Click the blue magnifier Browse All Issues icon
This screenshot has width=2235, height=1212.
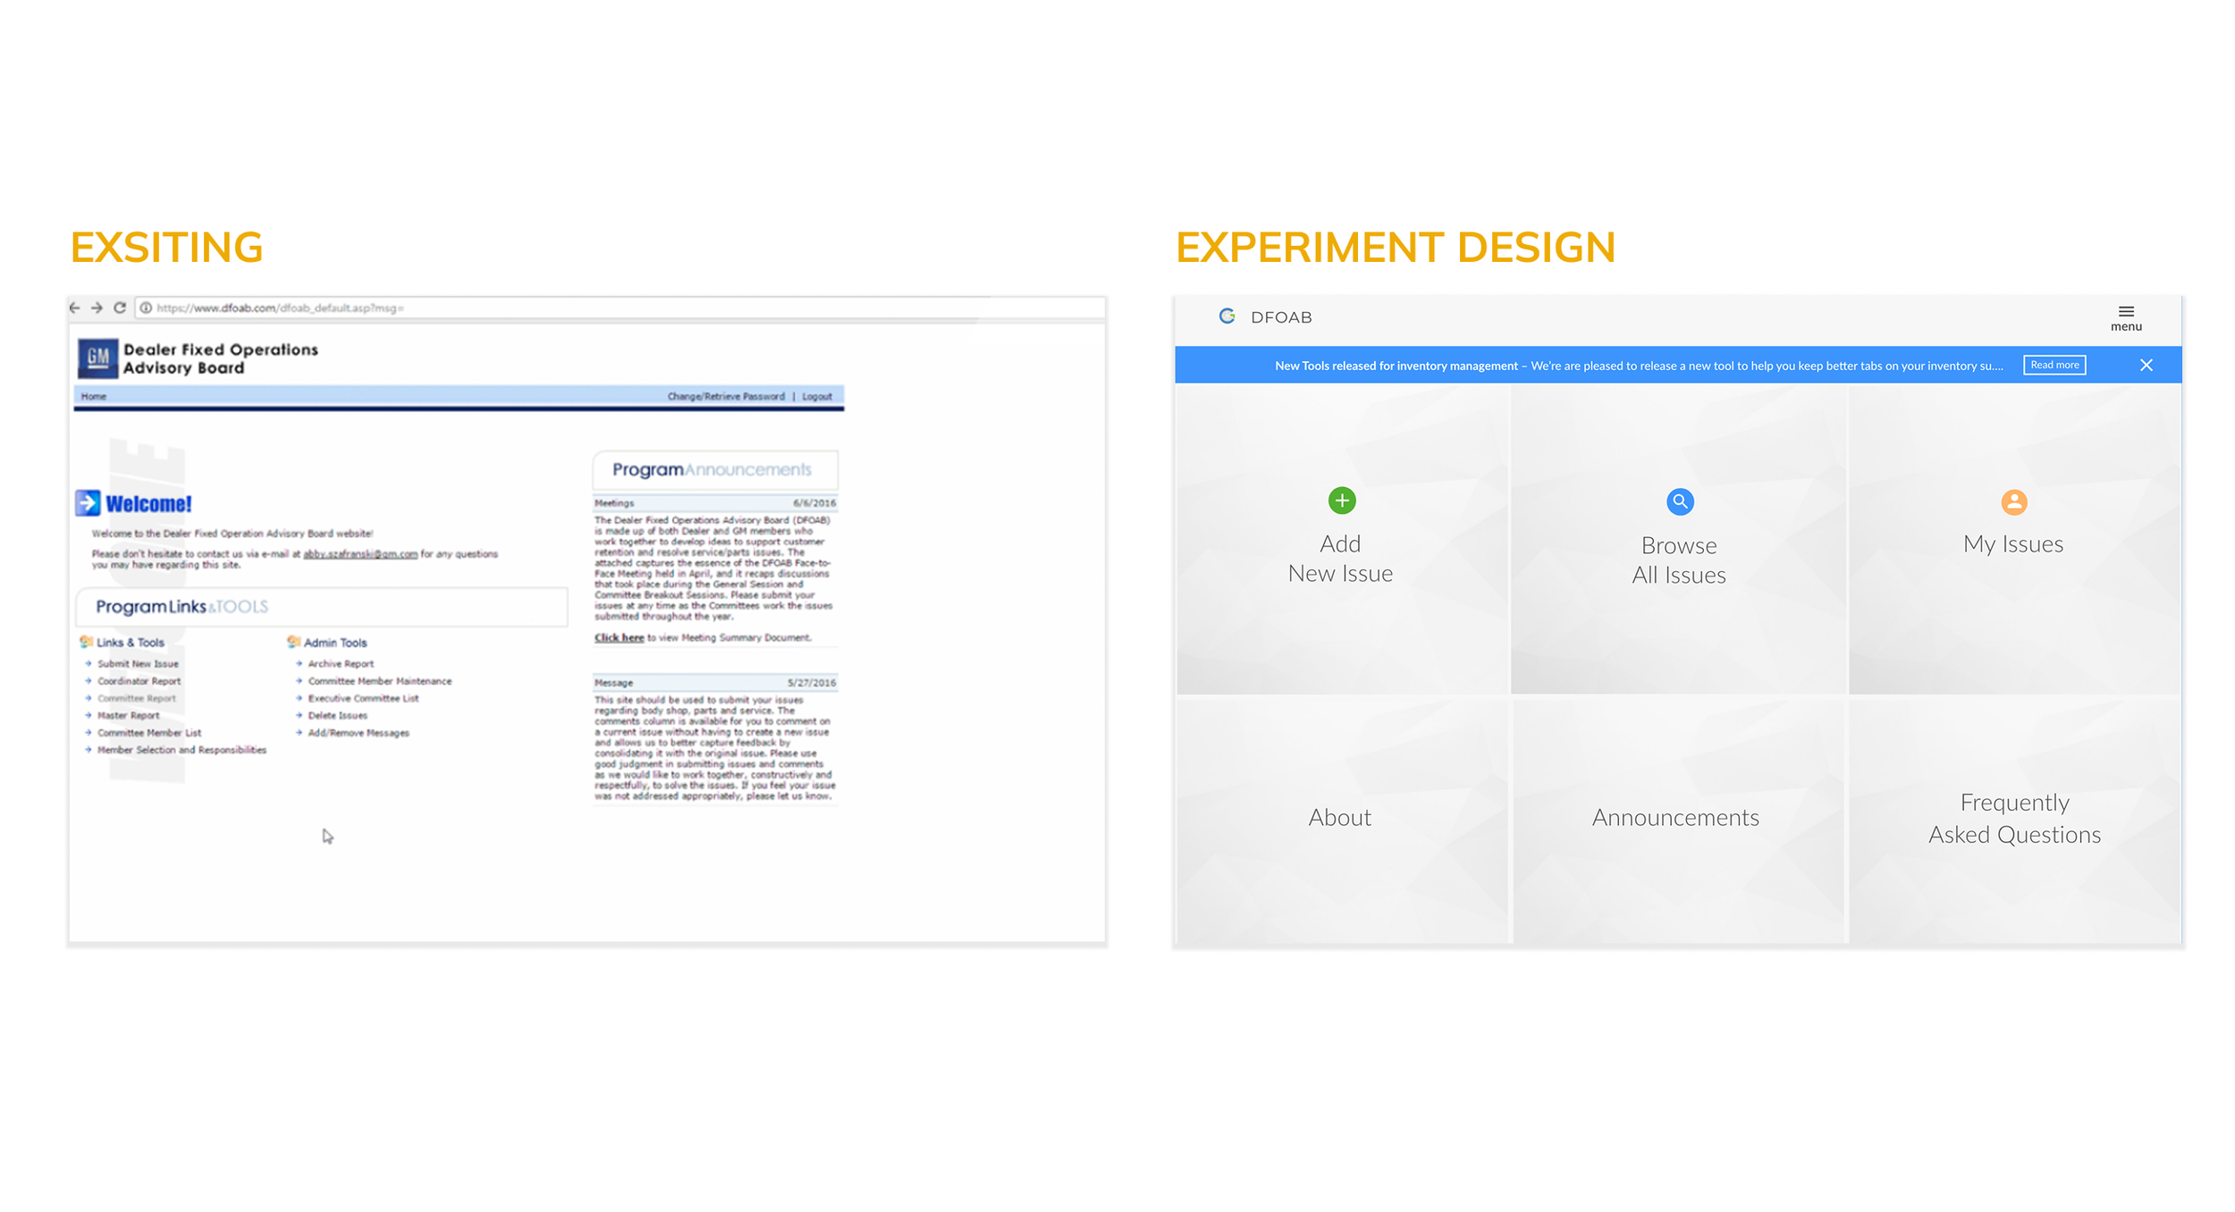pyautogui.click(x=1679, y=501)
